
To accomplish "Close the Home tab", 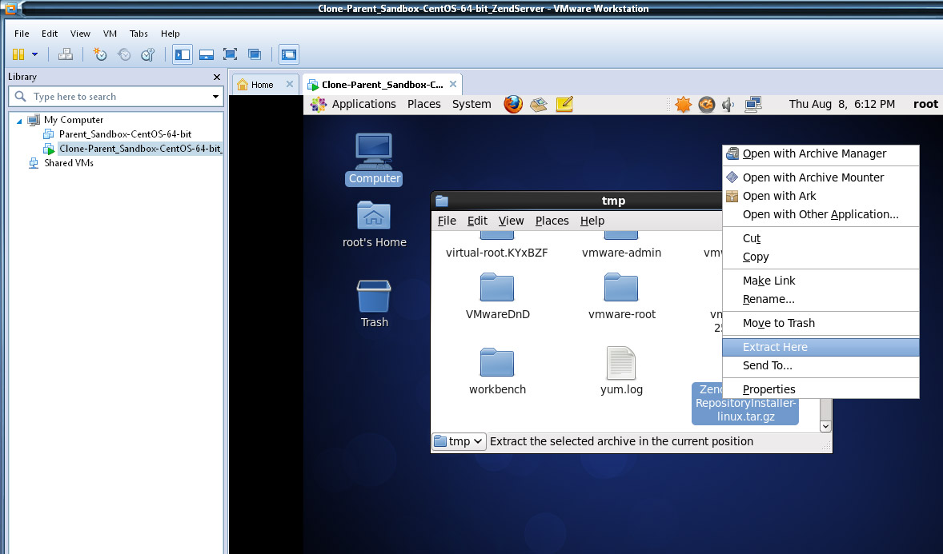I will [290, 84].
